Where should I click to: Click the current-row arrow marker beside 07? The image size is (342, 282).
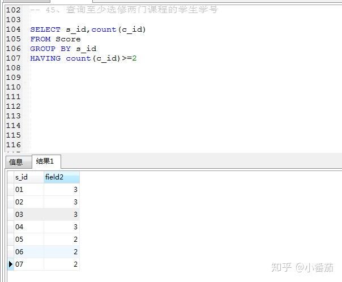[11, 264]
